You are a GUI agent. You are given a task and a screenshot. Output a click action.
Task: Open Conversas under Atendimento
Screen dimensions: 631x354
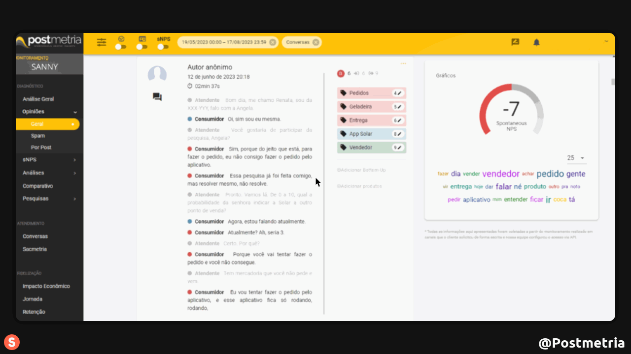click(35, 236)
